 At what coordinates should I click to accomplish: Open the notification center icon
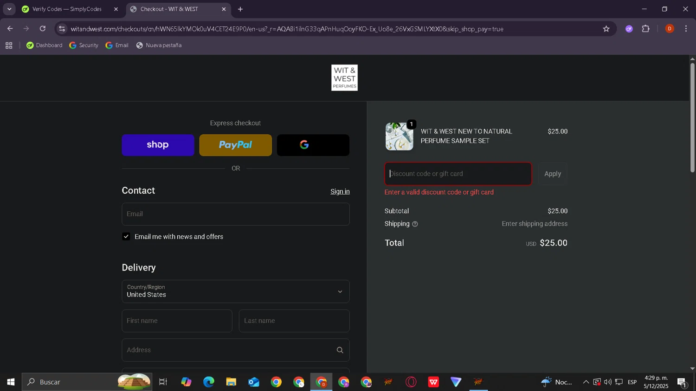pyautogui.click(x=682, y=382)
